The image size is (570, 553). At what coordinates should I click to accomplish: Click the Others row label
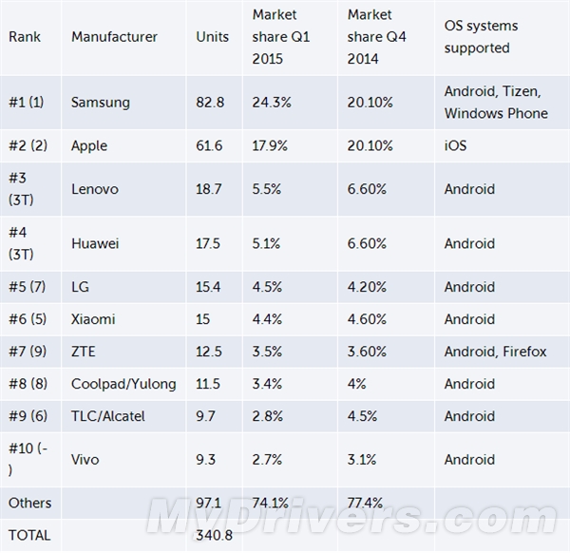coord(30,503)
